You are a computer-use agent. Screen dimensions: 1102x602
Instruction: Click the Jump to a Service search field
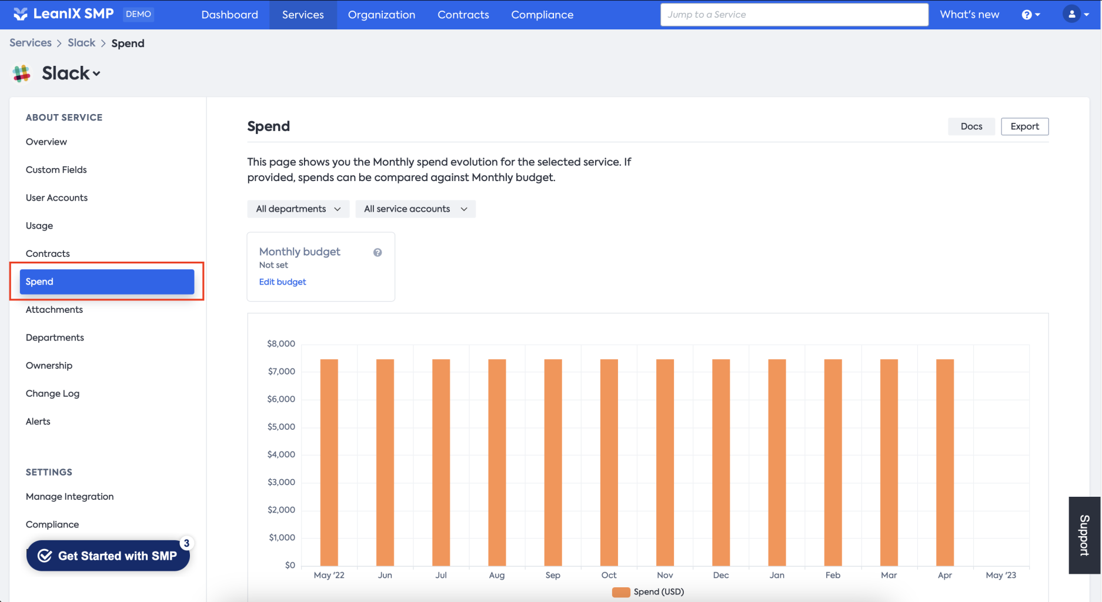click(794, 15)
